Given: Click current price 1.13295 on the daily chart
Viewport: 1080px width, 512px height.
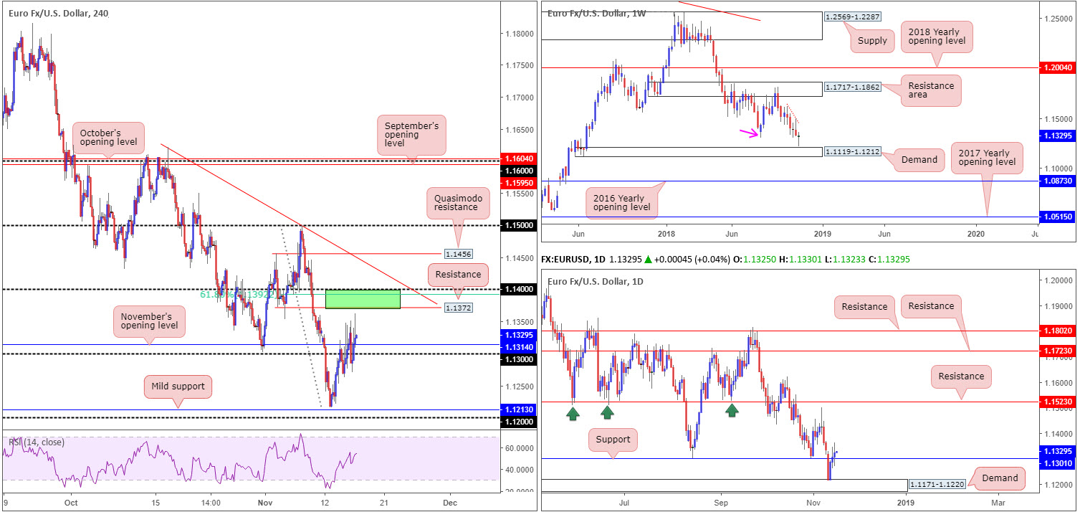Looking at the screenshot, I should [x=1058, y=452].
